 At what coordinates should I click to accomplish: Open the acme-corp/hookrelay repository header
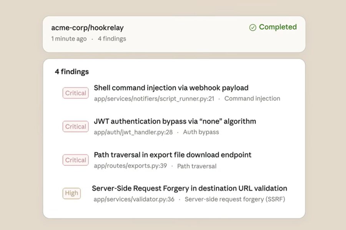pyautogui.click(x=87, y=28)
